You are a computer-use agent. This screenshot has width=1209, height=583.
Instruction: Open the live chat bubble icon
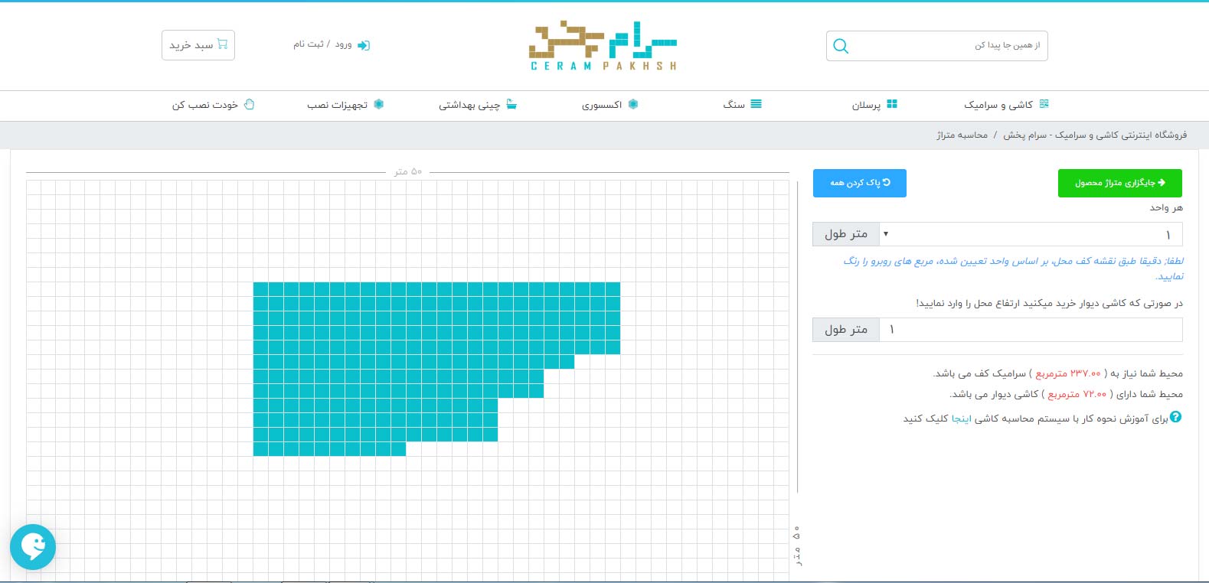pos(33,546)
